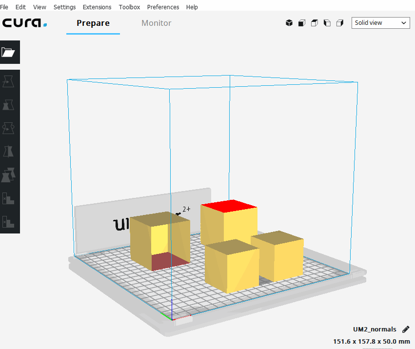The height and width of the screenshot is (349, 415).
Task: Open the Solid view dropdown
Action: [x=380, y=22]
